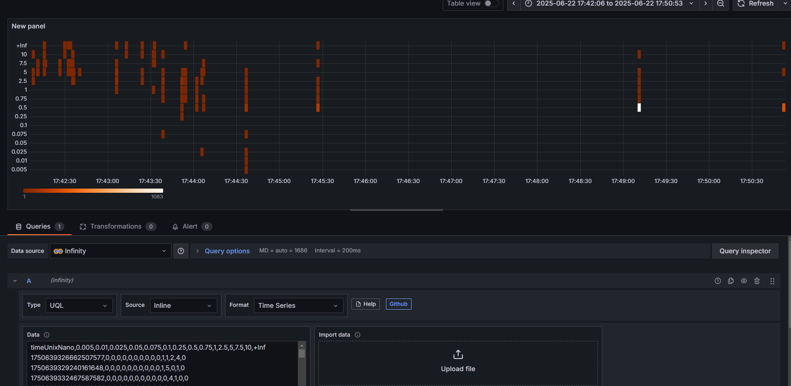This screenshot has height=386, width=791.
Task: Open the Alert tab
Action: tap(192, 227)
